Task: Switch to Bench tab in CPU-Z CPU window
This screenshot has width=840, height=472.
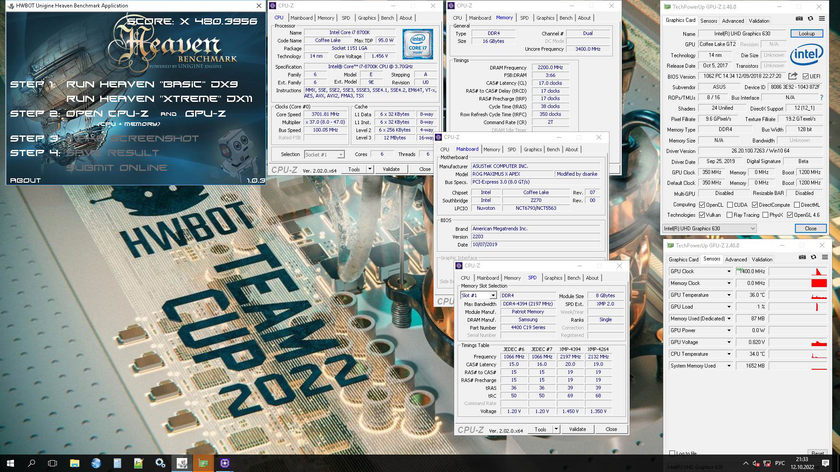Action: click(x=387, y=18)
